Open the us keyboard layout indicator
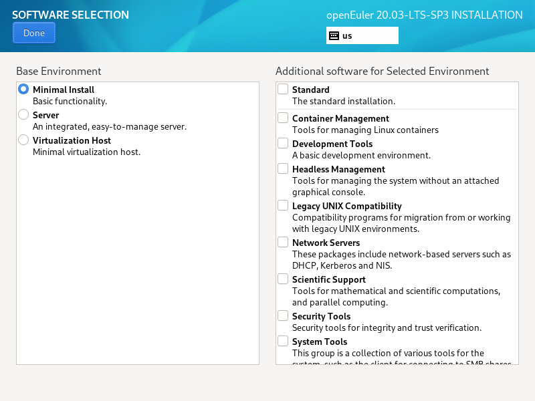Viewport: 535px width, 401px height. pyautogui.click(x=362, y=35)
